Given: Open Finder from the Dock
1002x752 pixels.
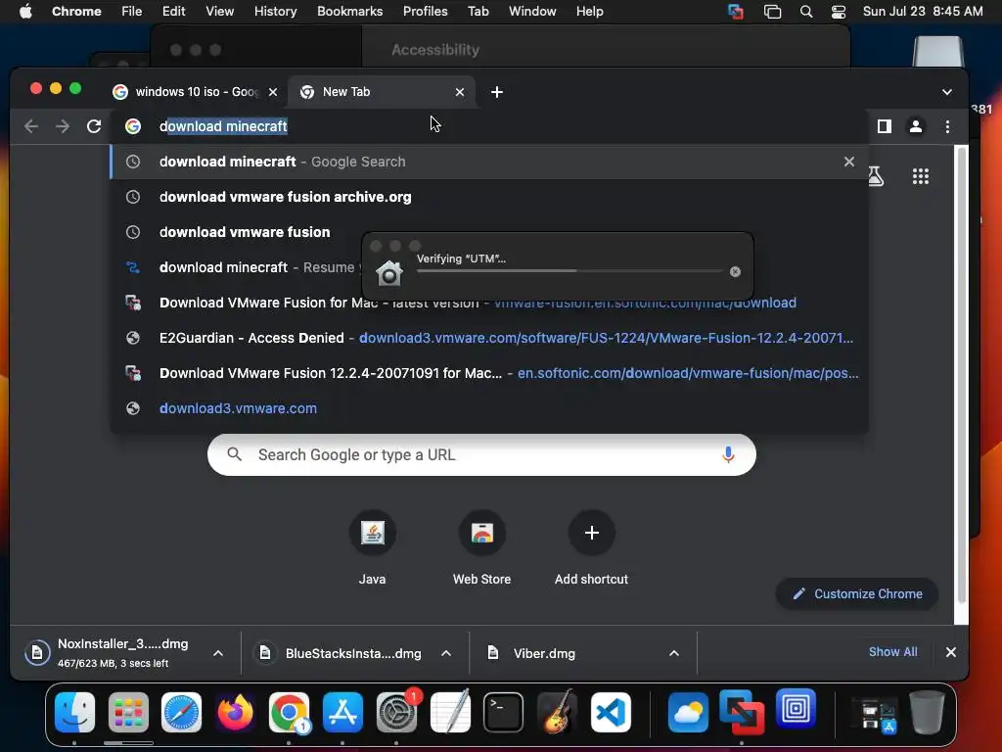Looking at the screenshot, I should (74, 712).
